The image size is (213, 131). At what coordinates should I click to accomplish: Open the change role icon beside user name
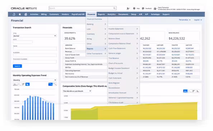[x=155, y=9]
